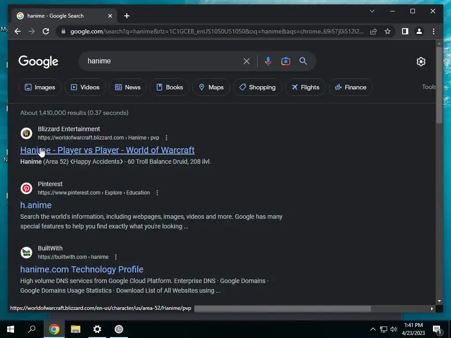Screen dimensions: 451x338
Task: Start search by voice microphone
Action: [x=268, y=61]
